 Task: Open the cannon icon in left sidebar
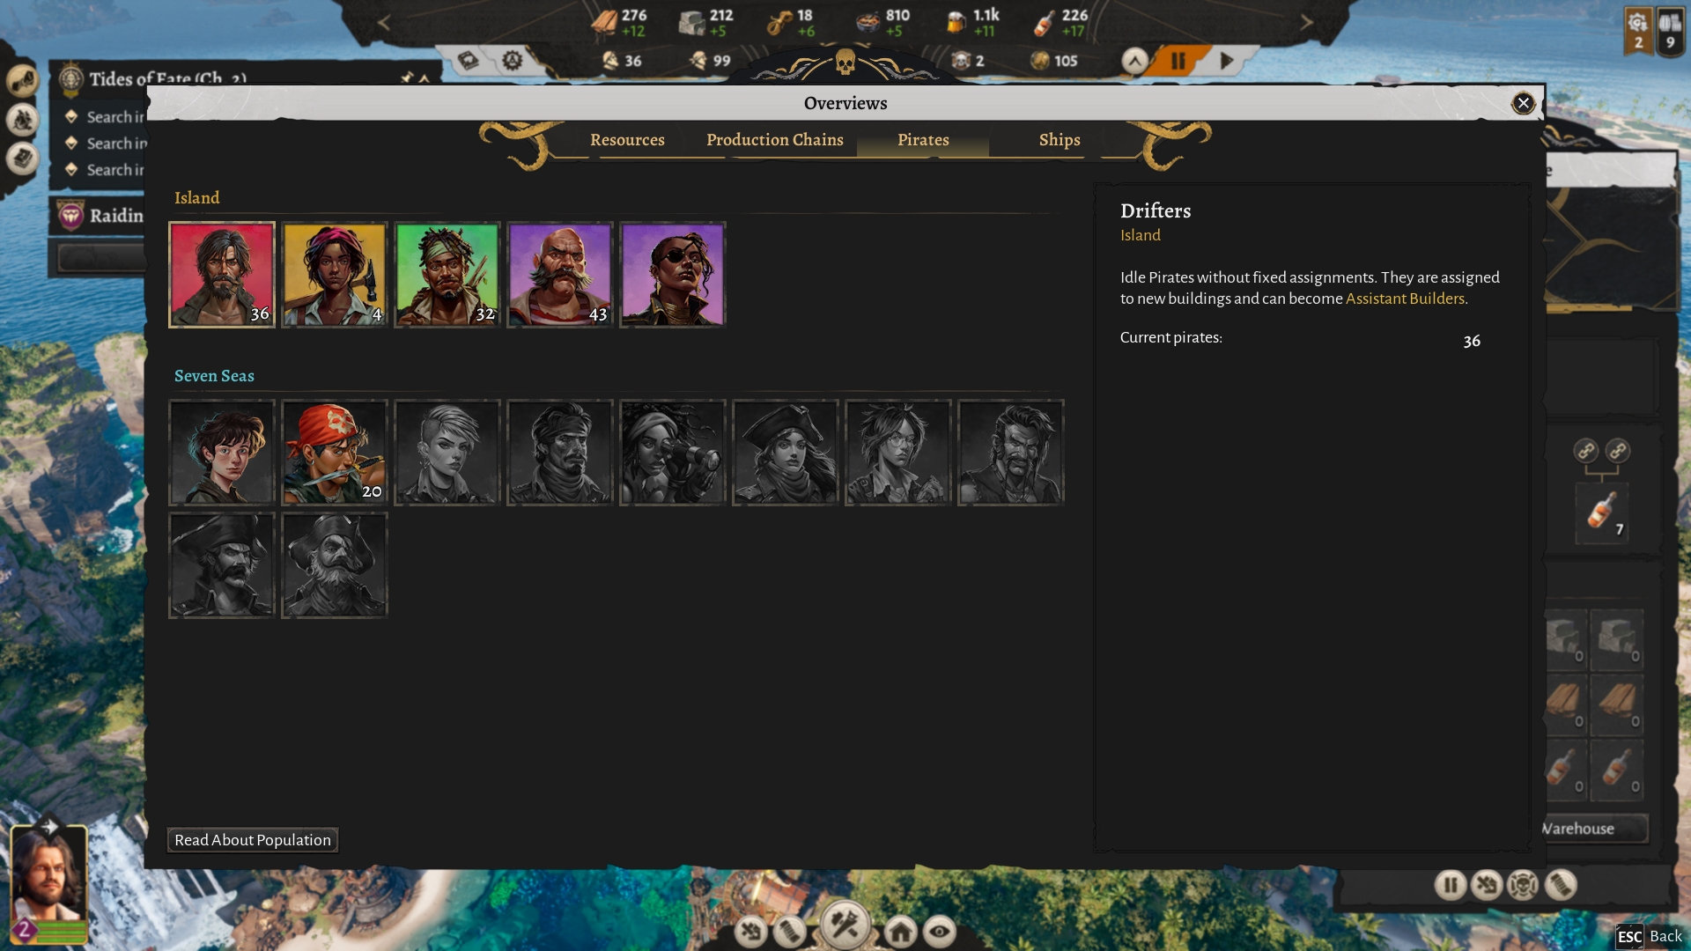23,81
